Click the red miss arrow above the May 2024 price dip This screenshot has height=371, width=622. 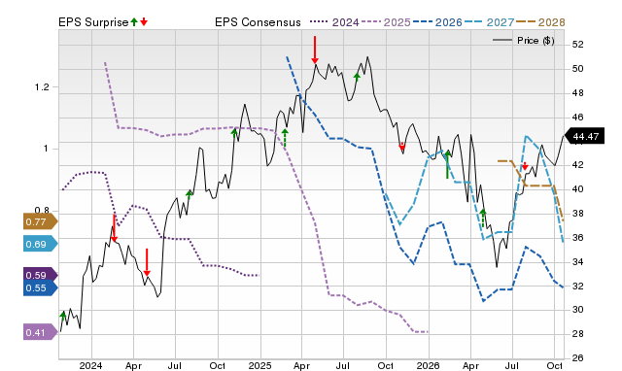click(x=147, y=262)
